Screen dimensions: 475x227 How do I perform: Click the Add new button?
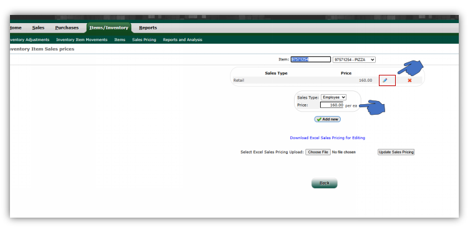(328, 119)
